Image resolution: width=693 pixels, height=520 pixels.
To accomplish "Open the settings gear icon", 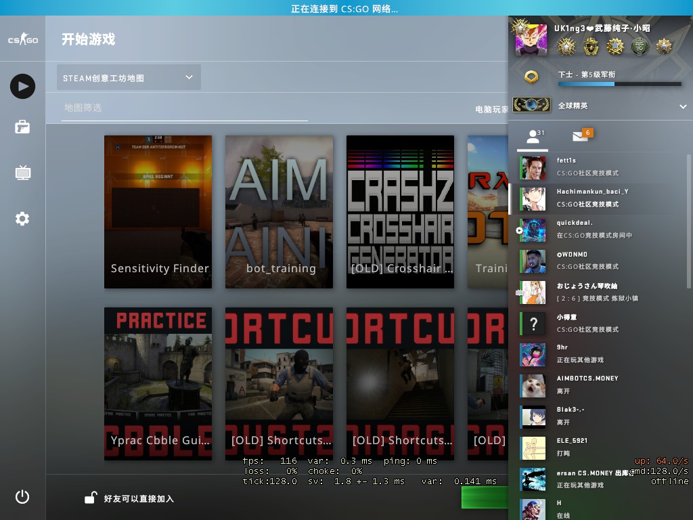I will tap(22, 219).
